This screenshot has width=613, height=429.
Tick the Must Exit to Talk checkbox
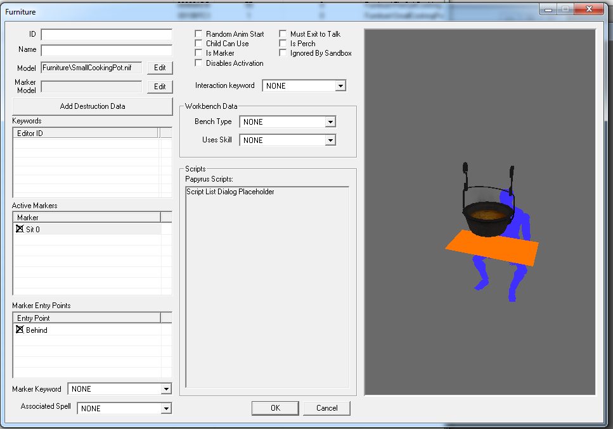283,34
